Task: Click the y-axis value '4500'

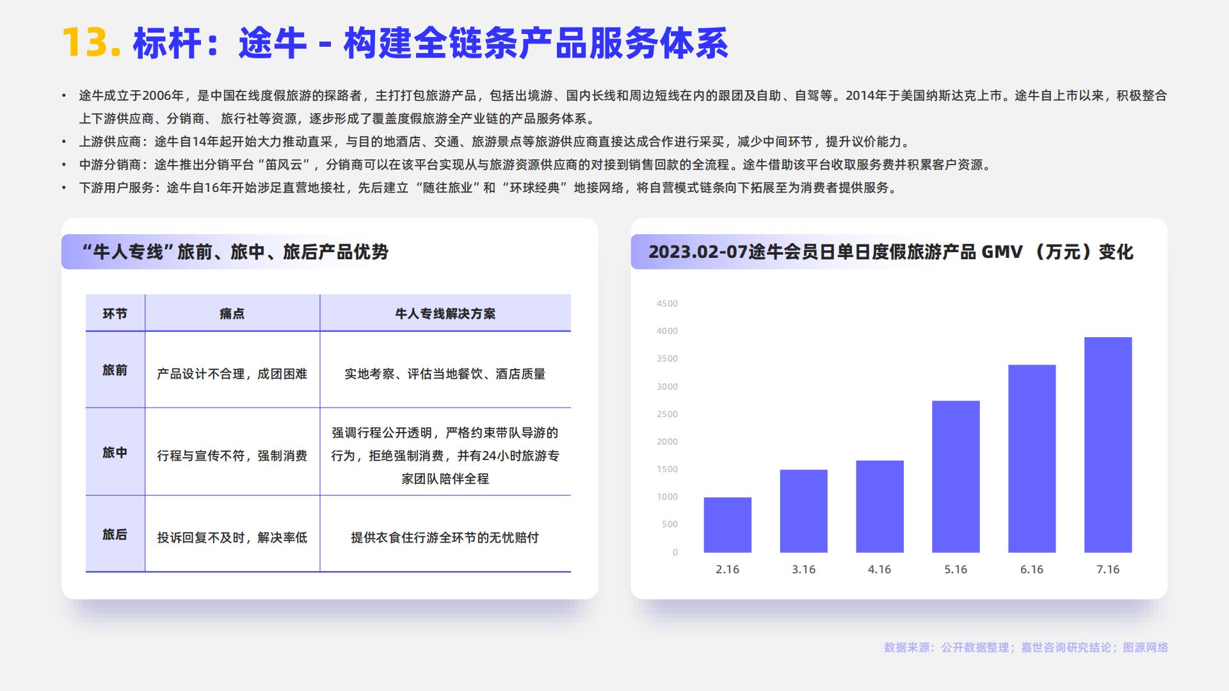Action: click(x=667, y=303)
